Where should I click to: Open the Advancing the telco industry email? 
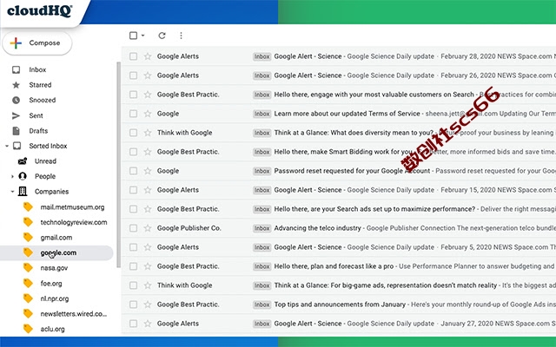pos(317,228)
